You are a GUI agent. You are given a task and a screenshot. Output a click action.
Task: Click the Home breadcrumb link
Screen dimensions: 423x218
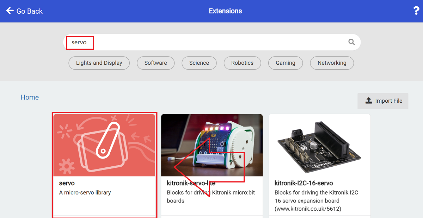coord(30,97)
